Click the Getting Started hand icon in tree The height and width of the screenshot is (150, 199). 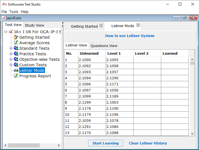click(x=16, y=37)
